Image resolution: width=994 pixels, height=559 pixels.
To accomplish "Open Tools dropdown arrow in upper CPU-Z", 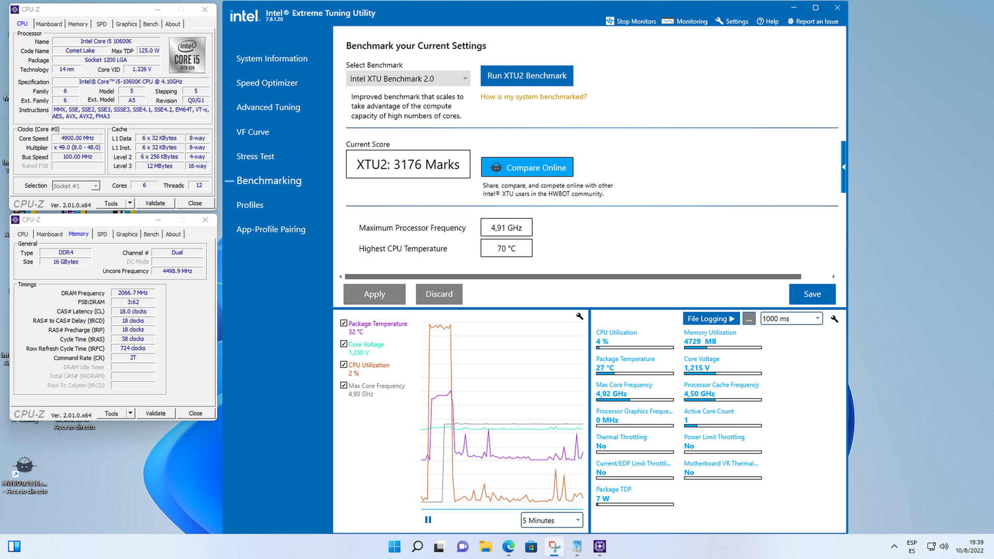I will tap(130, 203).
